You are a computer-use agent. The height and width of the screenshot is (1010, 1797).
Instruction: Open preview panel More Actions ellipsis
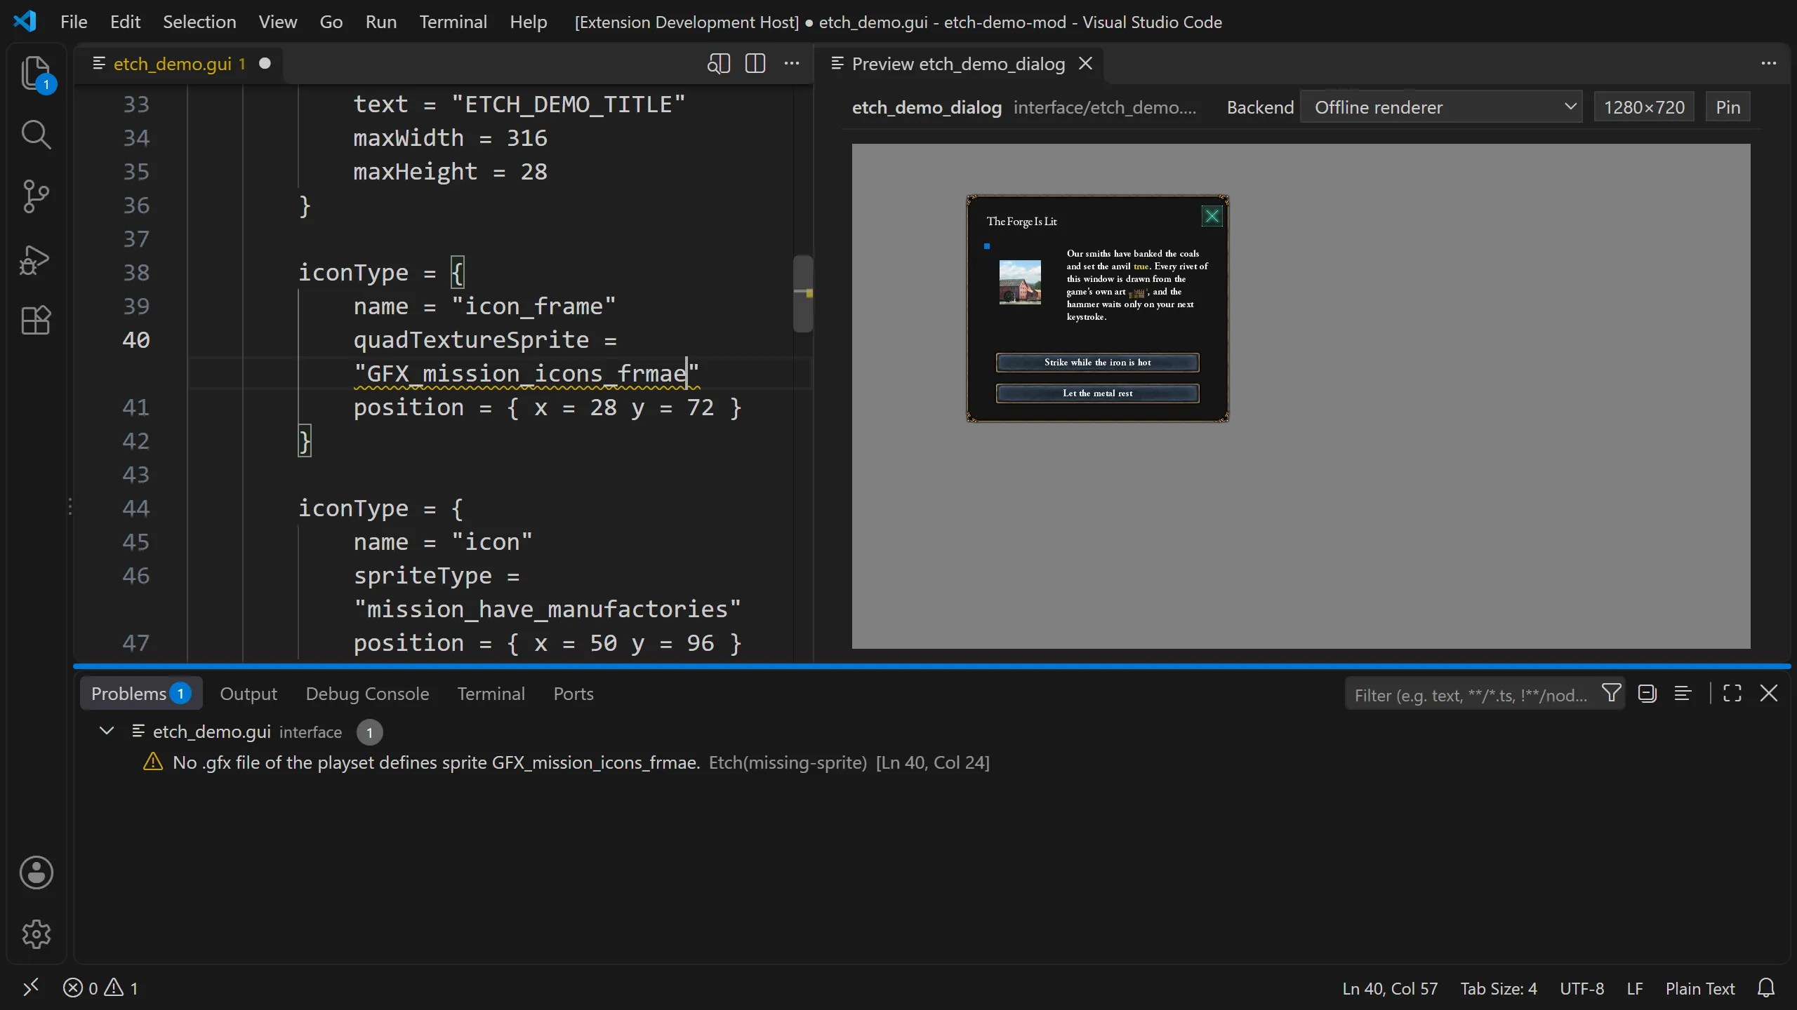1769,64
